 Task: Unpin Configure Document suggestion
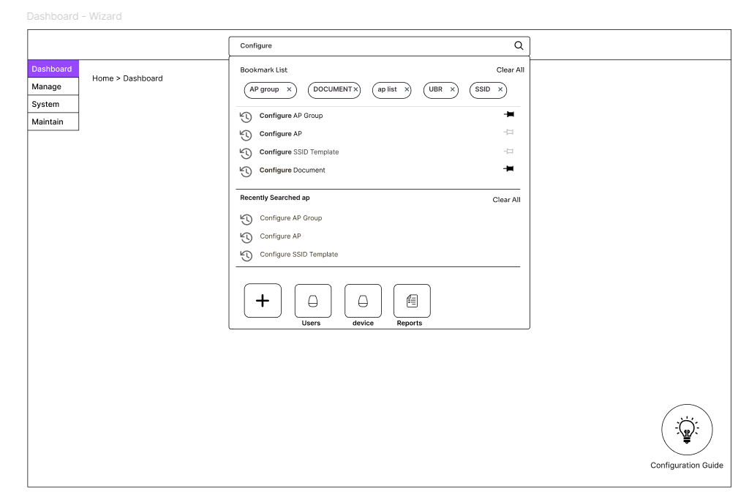(509, 168)
